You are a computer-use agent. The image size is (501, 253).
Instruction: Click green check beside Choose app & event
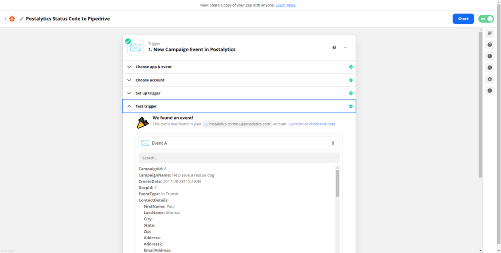tap(351, 67)
